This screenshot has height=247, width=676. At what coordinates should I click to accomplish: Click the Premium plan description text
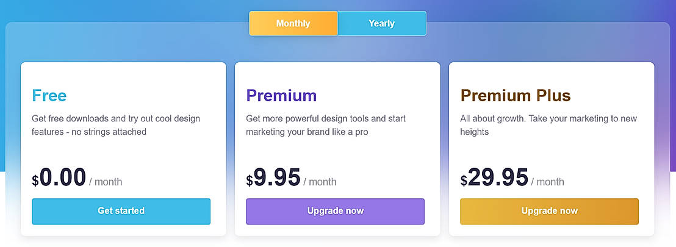(326, 125)
